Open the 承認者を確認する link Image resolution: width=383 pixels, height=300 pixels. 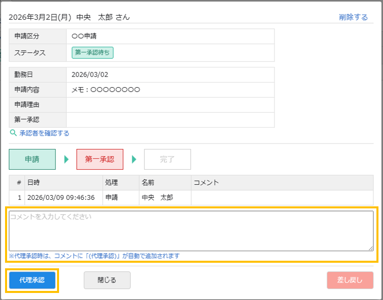tap(44, 133)
